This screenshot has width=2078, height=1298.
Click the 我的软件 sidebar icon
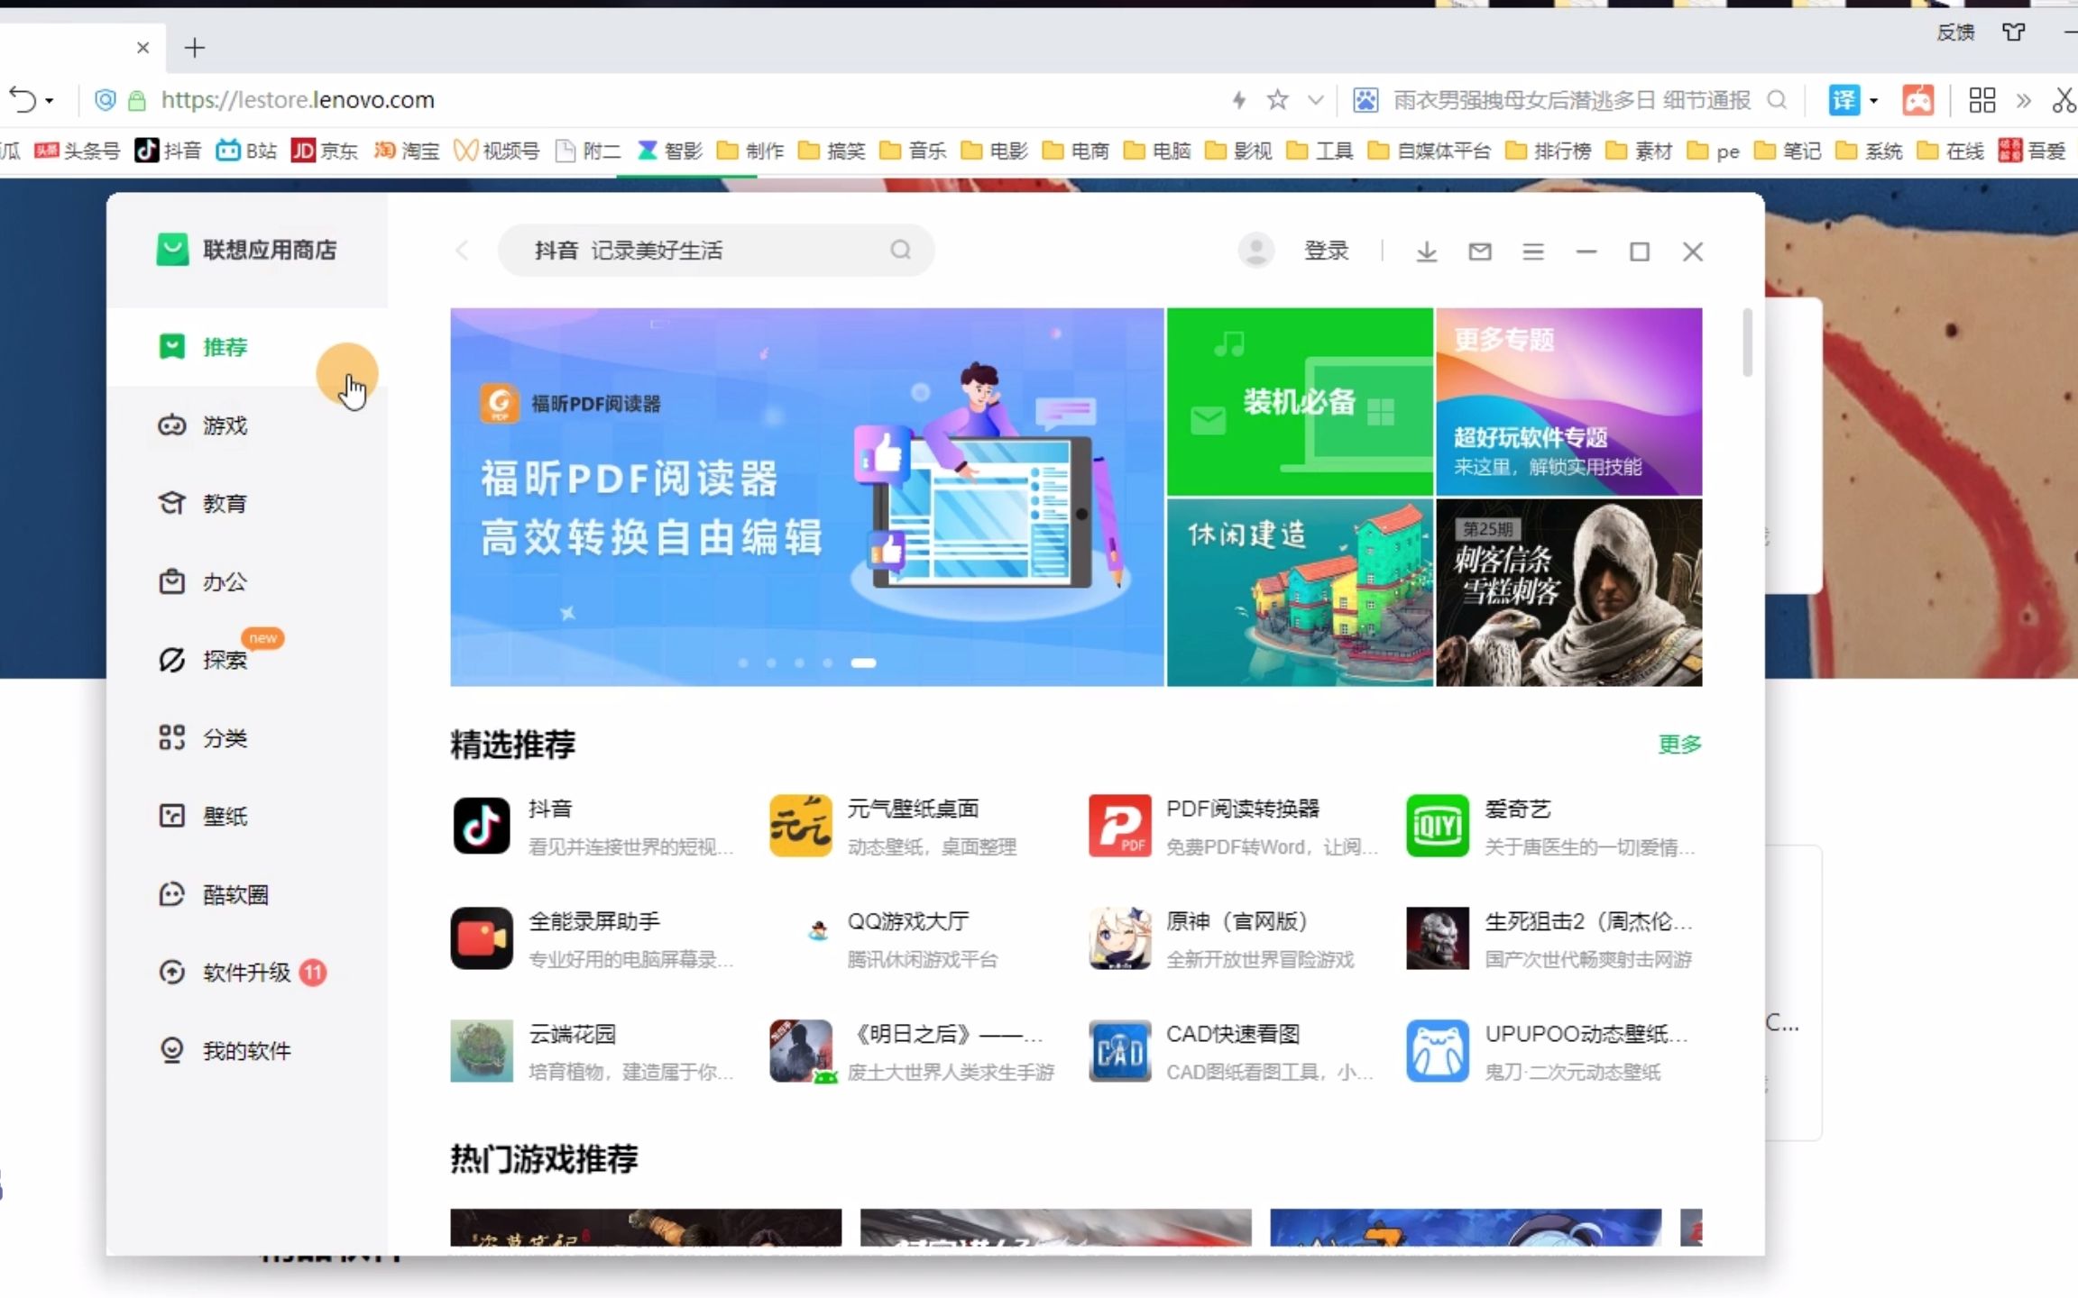171,1051
